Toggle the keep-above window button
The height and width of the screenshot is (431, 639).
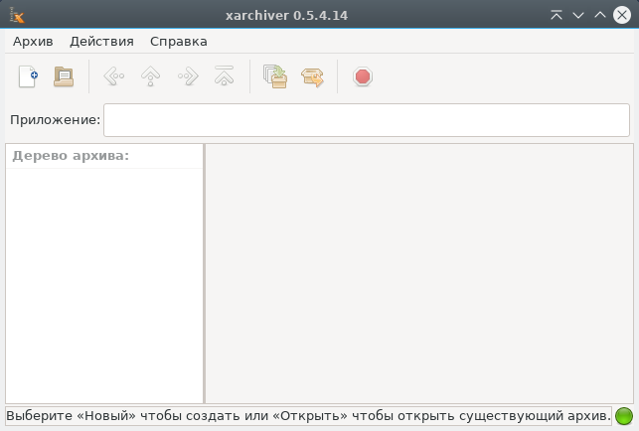556,14
